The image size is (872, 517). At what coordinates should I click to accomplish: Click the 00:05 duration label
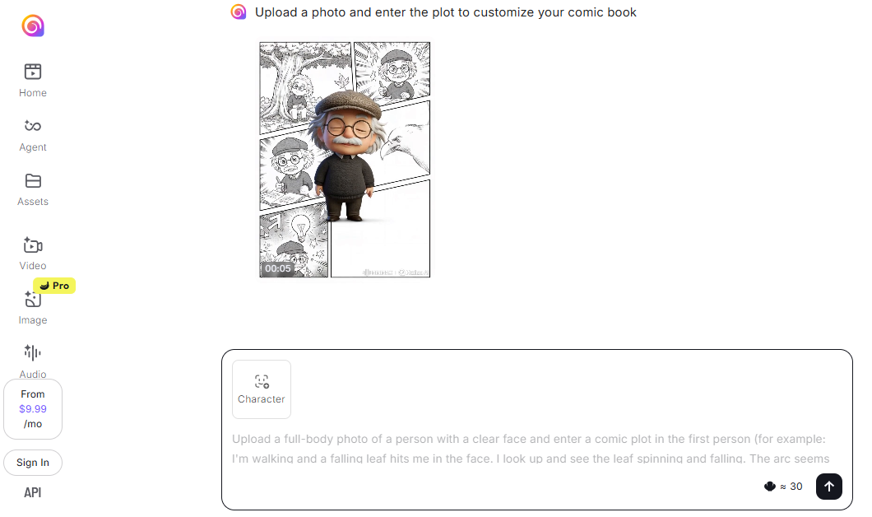coord(277,268)
